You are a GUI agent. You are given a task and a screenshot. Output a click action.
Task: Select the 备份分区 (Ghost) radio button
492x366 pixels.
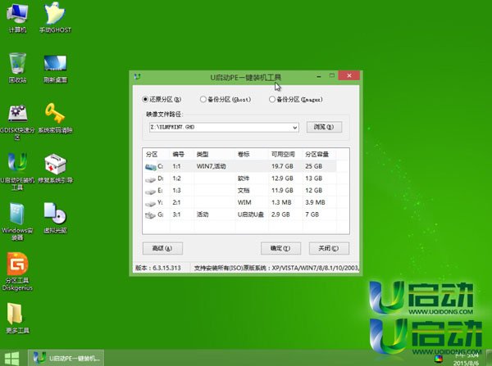[x=203, y=99]
